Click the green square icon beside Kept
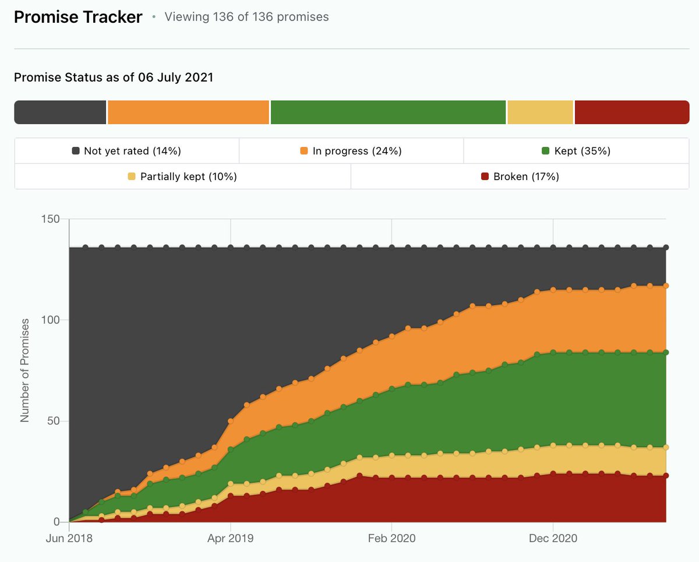Screen dimensions: 699x562 pyautogui.click(x=546, y=151)
